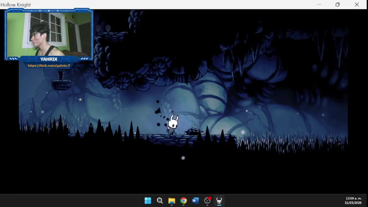Restore down the Hollow Knight window
This screenshot has height=207, width=368.
pyautogui.click(x=338, y=5)
